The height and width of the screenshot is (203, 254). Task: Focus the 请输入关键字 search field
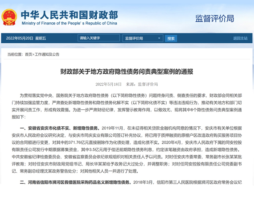coord(98,38)
